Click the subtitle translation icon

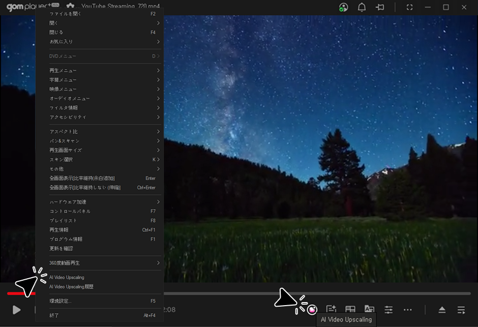click(x=370, y=309)
